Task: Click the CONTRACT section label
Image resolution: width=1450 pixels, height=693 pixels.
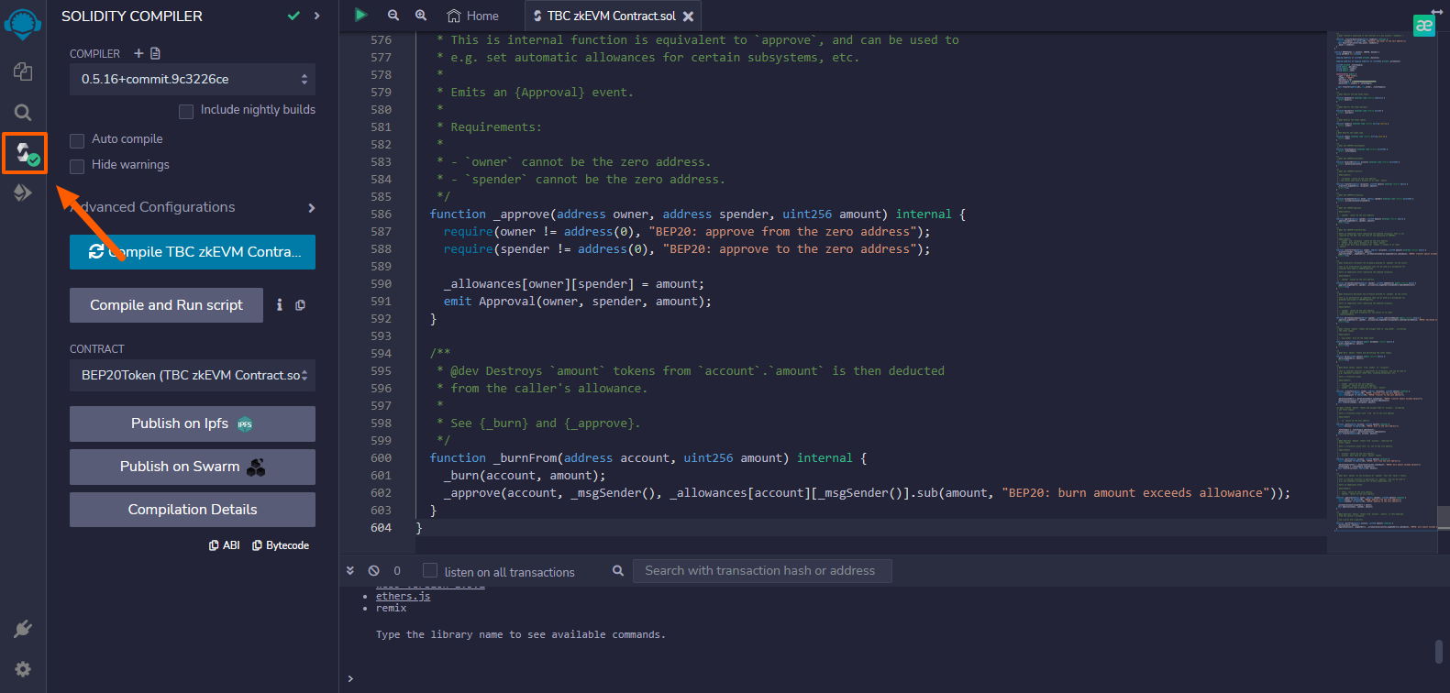Action: 97,349
